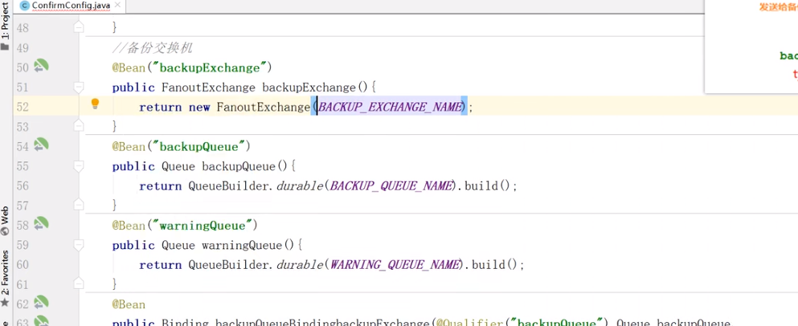Click line number 49 in the gutter
Screen dimensions: 798x326
coord(23,48)
